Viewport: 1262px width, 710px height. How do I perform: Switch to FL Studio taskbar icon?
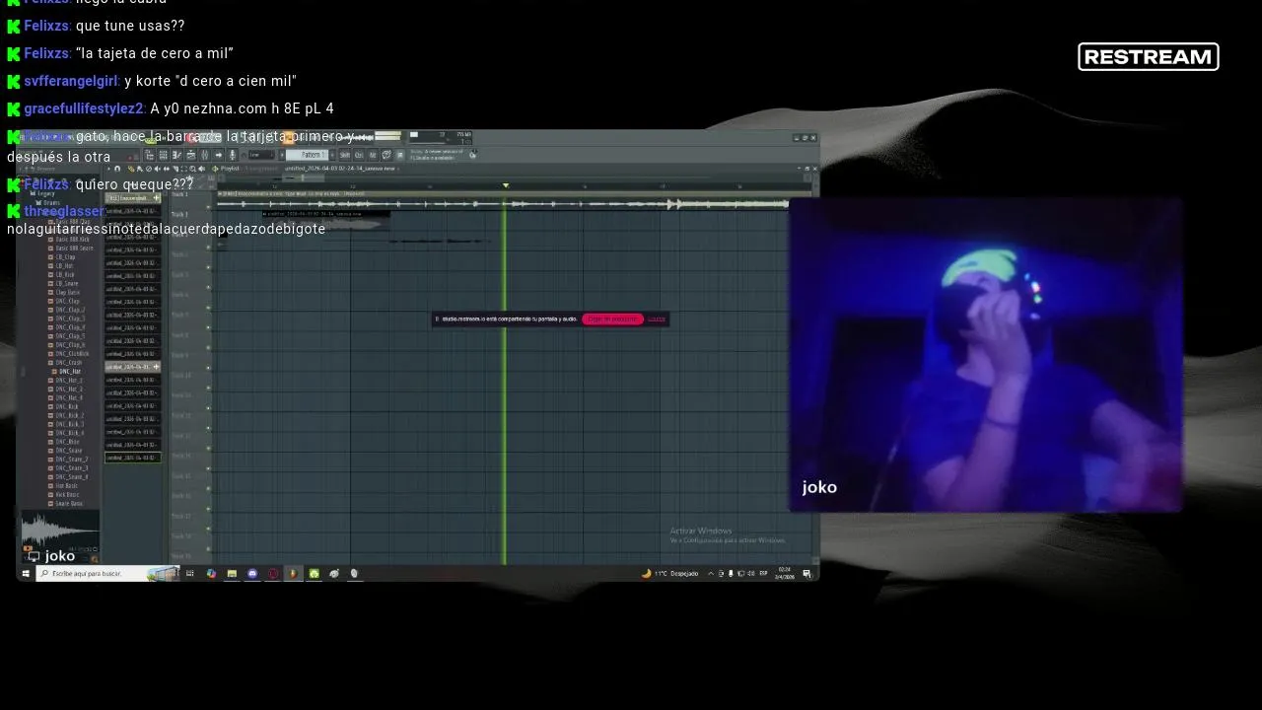pos(293,573)
